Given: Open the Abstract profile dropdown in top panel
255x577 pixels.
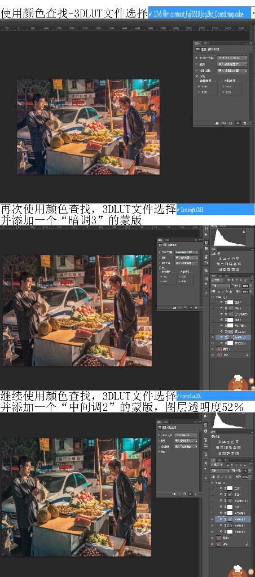Looking at the screenshot, I should click(232, 64).
